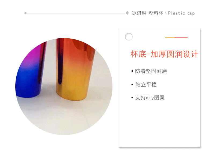Click the bullet before 站立平稳
212x160 pixels.
tap(132, 84)
